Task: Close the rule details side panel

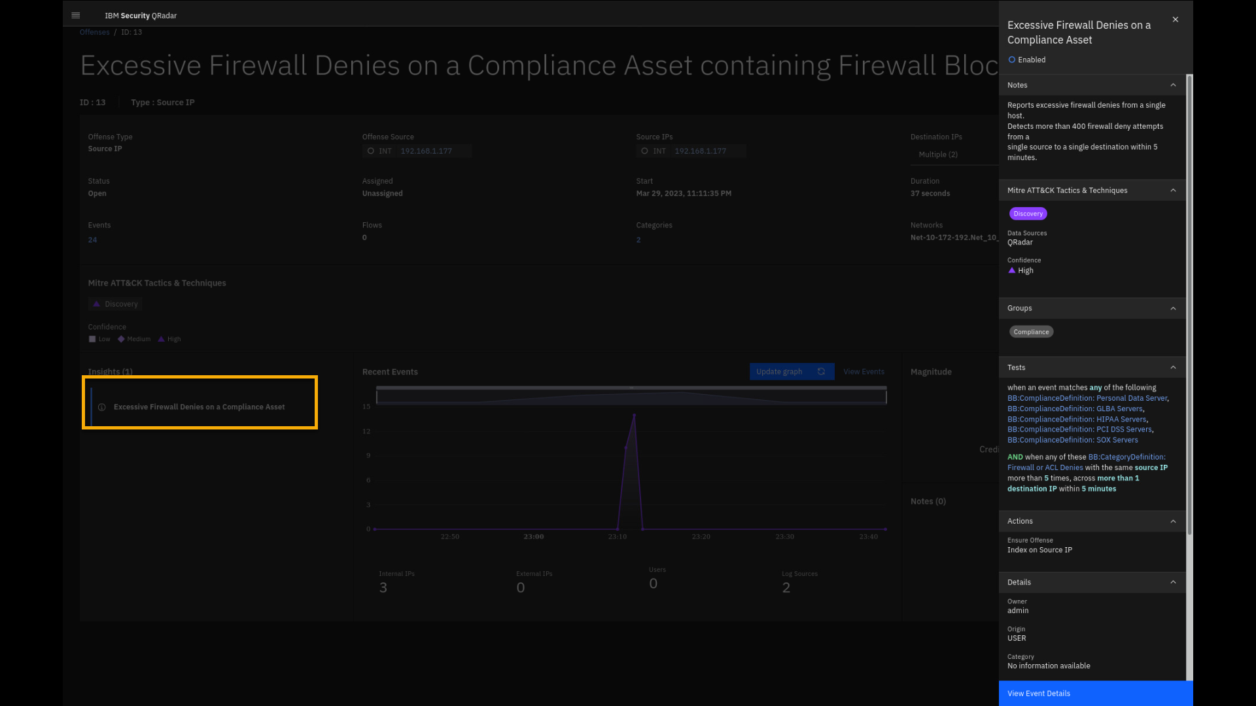Action: coord(1176,20)
